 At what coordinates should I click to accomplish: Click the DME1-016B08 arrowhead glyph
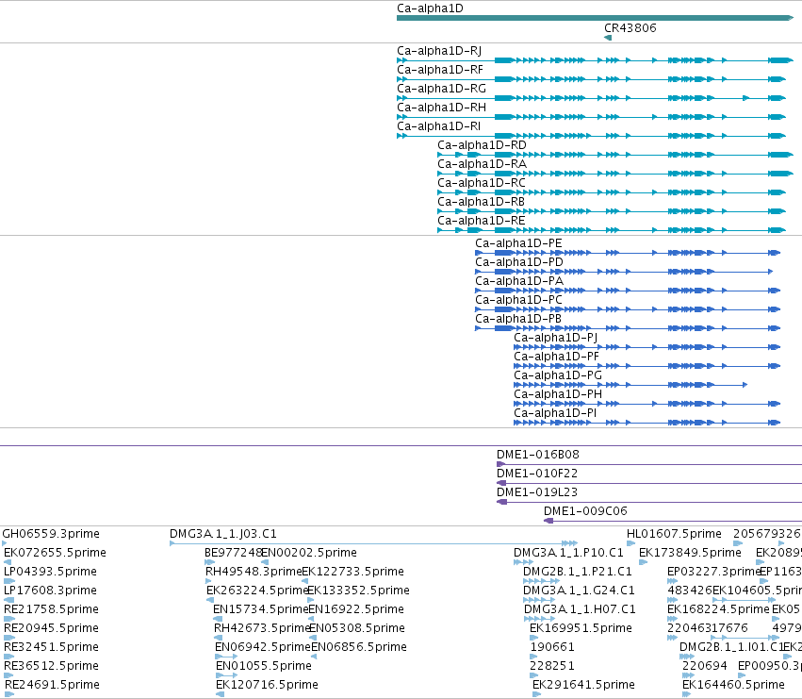(500, 464)
